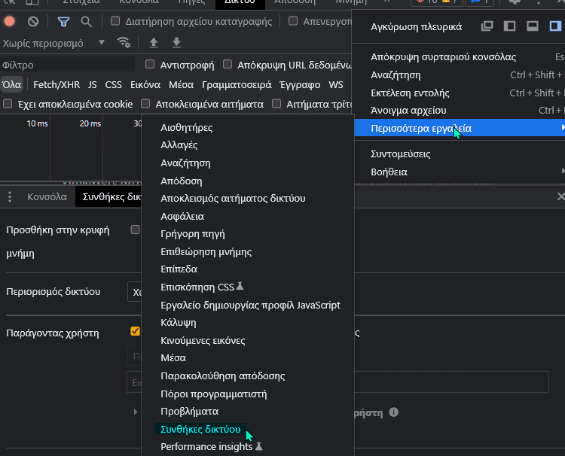Expand the user agent client hints arrow
Viewport: 565px width, 456px height.
coord(136,412)
